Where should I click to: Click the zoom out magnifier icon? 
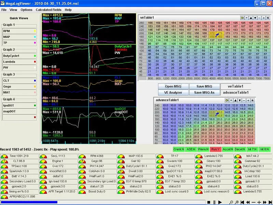click(231, 202)
